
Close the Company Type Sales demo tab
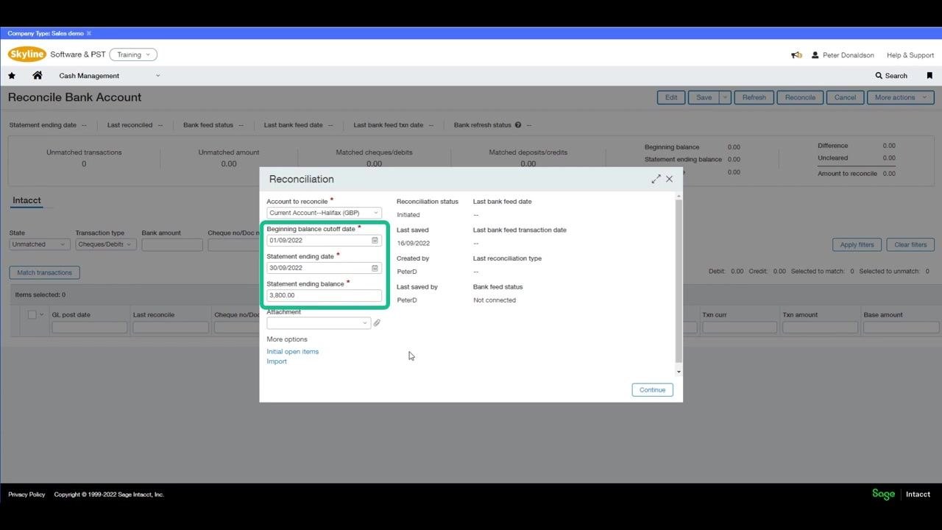[x=89, y=34]
